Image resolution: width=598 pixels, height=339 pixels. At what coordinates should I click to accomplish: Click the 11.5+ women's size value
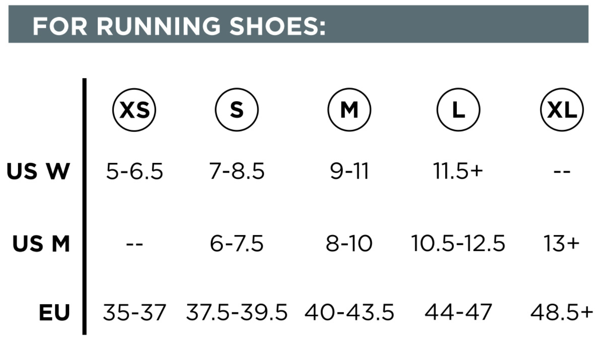point(458,171)
